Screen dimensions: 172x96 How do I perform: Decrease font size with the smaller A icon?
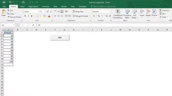click(x=51, y=11)
